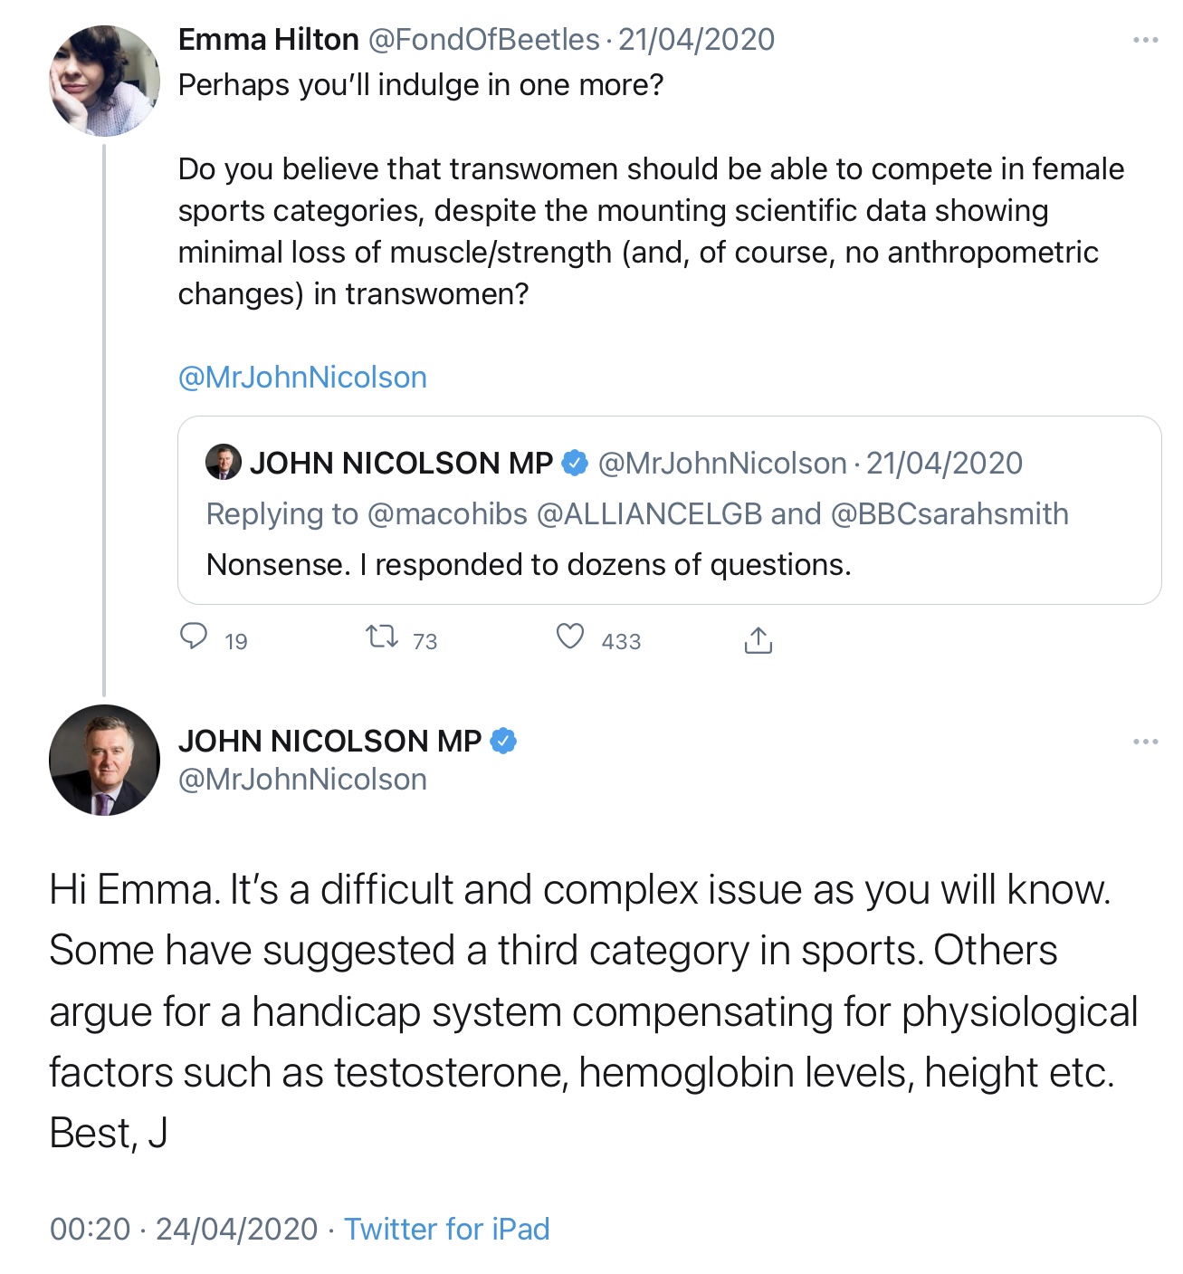Open the @MrJohnNicolson handle under reply author name
This screenshot has height=1274, width=1183.
pyautogui.click(x=302, y=780)
